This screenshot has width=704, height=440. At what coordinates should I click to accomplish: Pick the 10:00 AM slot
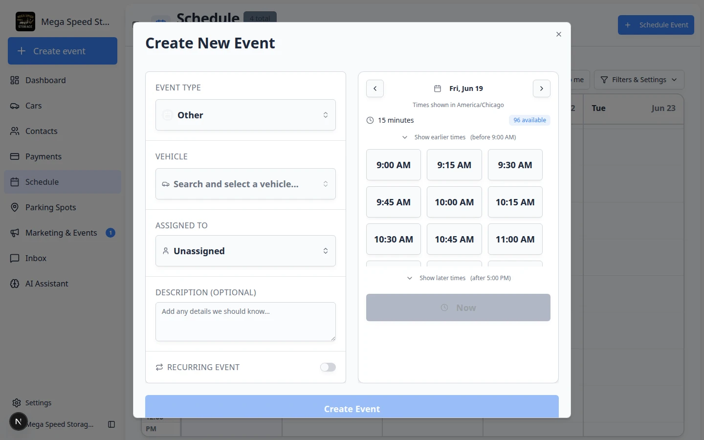tap(454, 202)
